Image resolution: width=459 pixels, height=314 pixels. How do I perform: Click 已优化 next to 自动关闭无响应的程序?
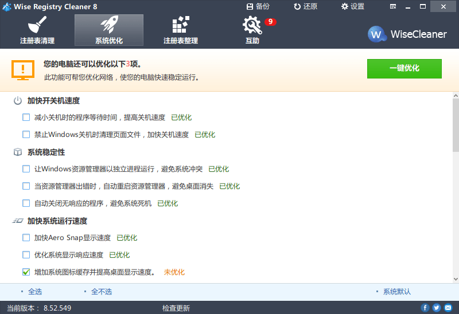point(168,203)
